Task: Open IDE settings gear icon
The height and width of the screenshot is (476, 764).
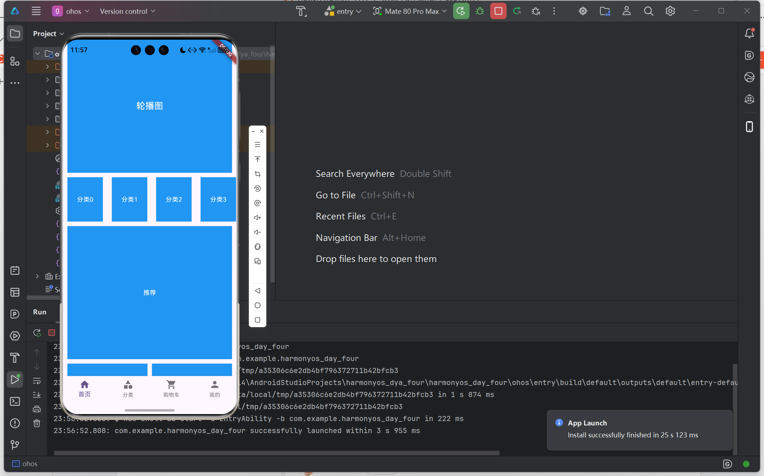Action: [x=670, y=11]
